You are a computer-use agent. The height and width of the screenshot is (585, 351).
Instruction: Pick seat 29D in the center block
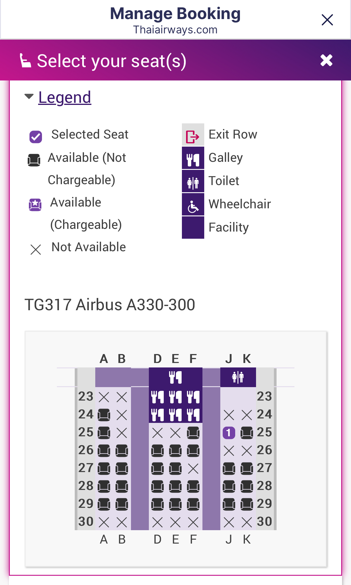pos(157,504)
